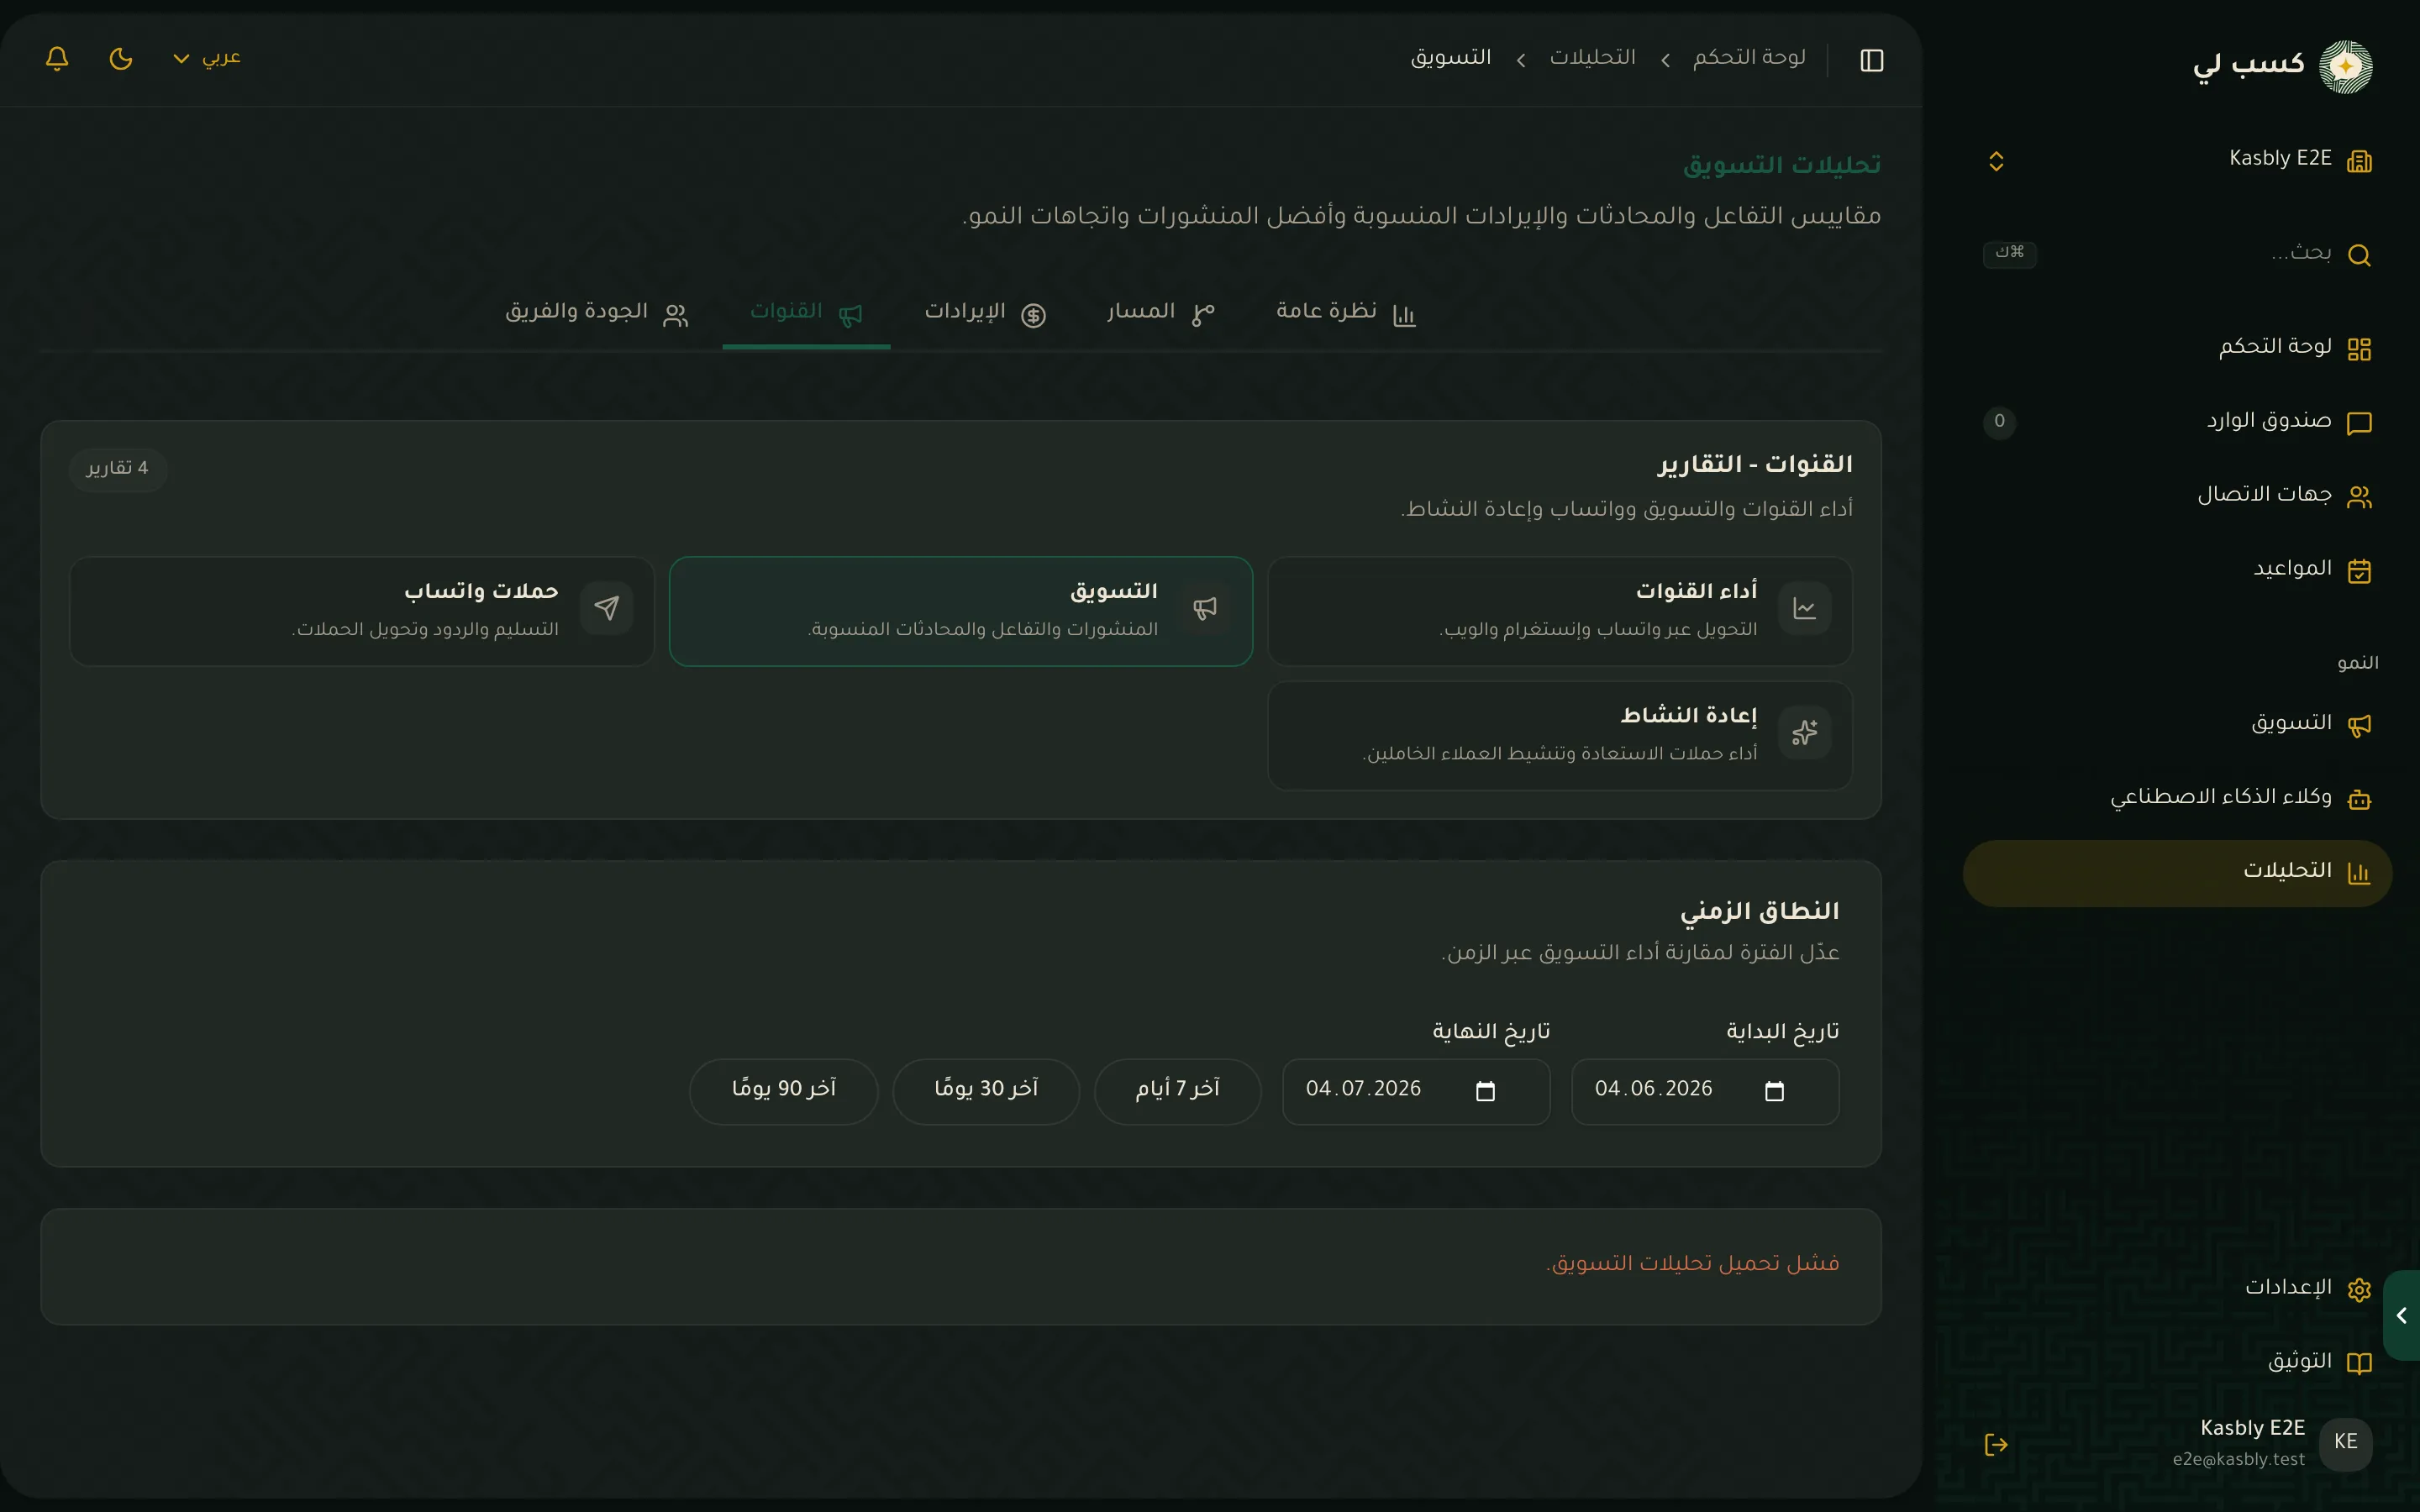Select آخر 30 يومًا range
Image resolution: width=2420 pixels, height=1512 pixels.
coord(986,1091)
